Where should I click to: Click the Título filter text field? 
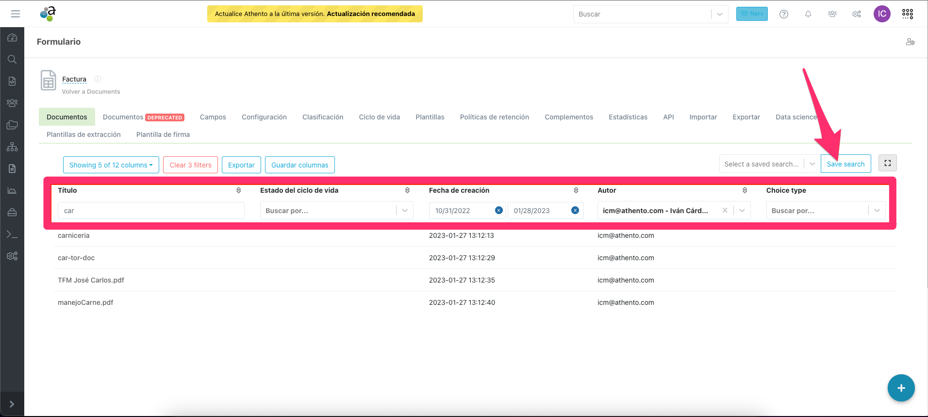(x=151, y=211)
